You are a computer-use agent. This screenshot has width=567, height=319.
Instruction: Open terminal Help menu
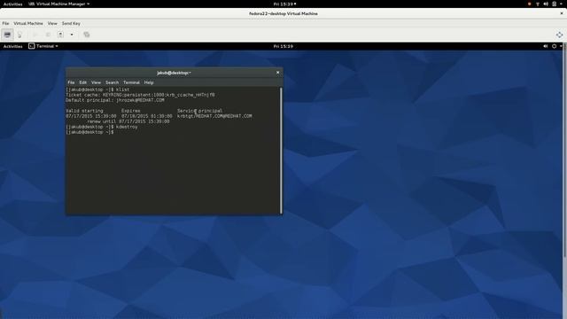coord(149,82)
